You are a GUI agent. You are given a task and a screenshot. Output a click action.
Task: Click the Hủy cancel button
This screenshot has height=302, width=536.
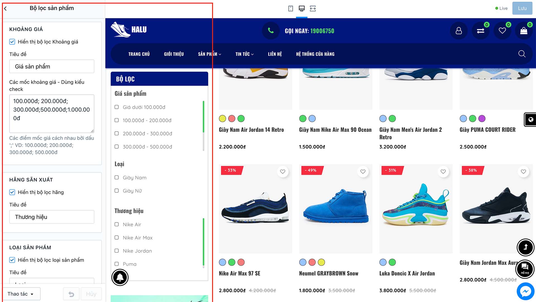[91, 294]
